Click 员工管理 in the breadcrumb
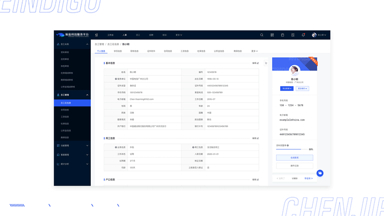The image size is (384, 216). click(x=99, y=44)
